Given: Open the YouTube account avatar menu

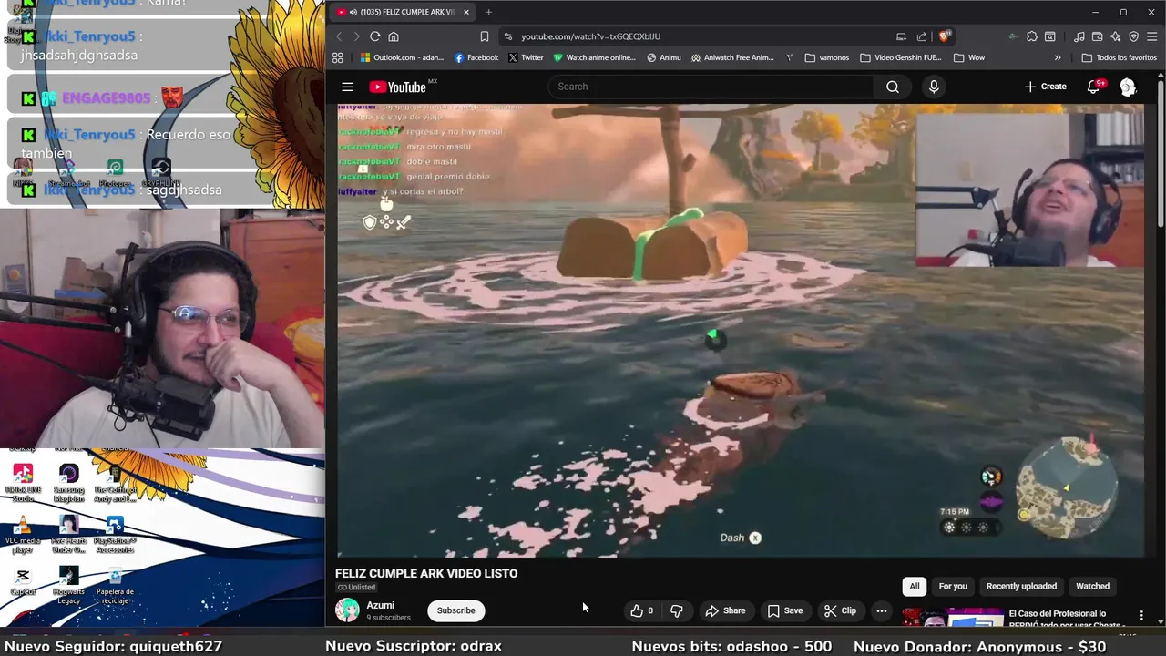Looking at the screenshot, I should coord(1128,87).
